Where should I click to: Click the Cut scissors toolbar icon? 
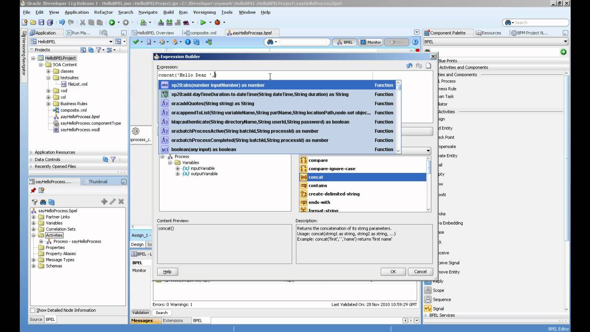(x=83, y=22)
